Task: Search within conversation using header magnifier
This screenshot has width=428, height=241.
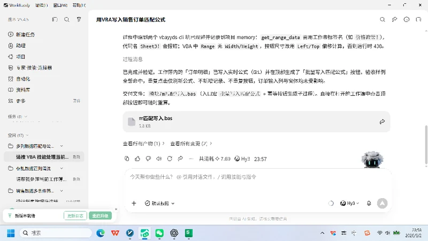Action: tap(383, 19)
